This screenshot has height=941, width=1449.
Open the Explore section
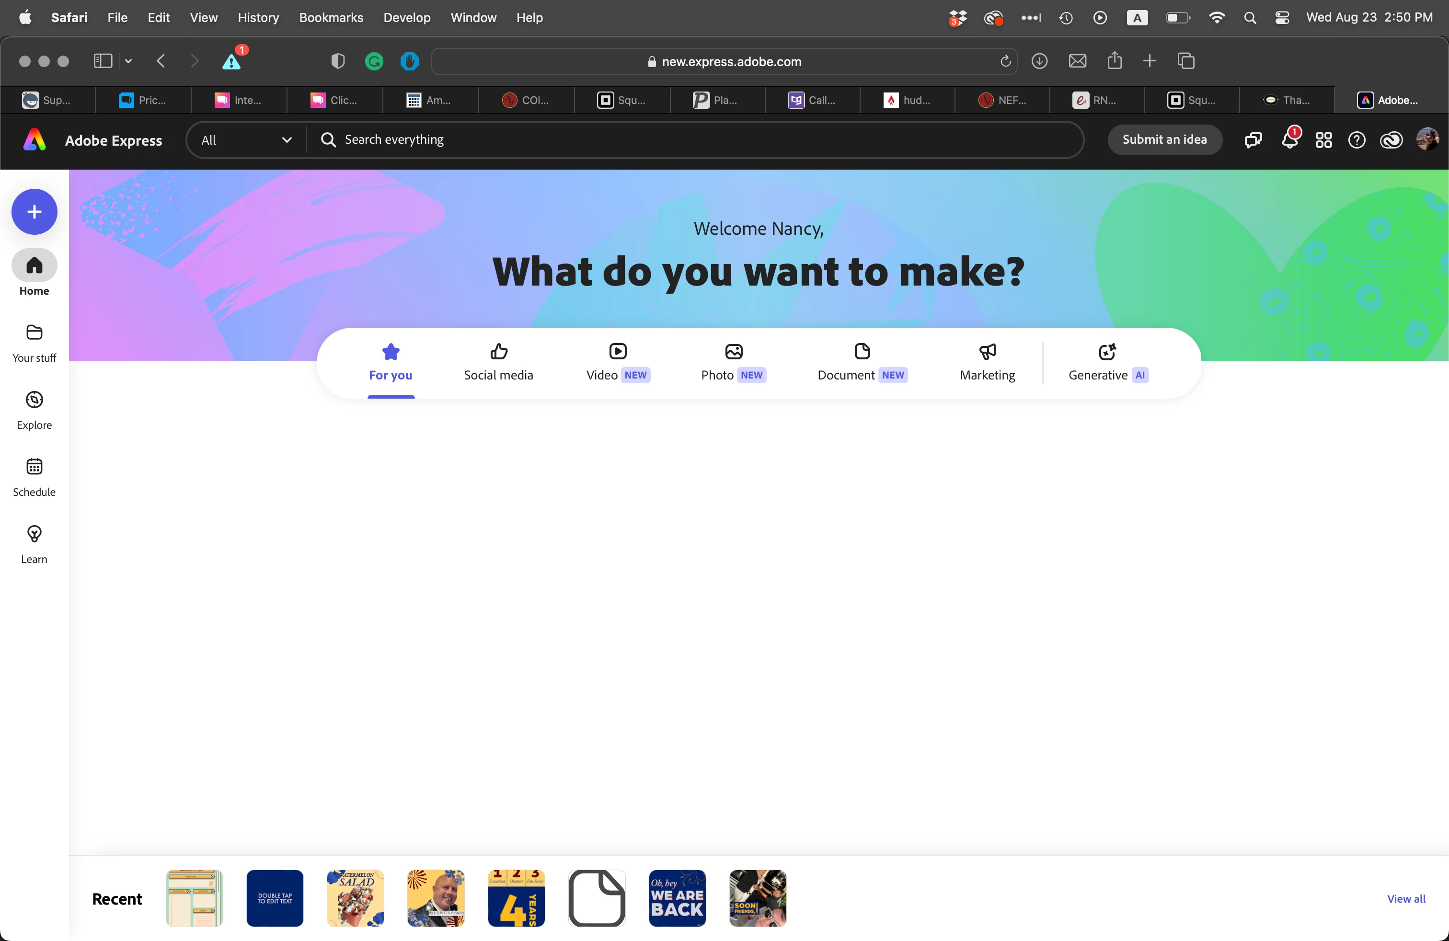click(x=34, y=410)
